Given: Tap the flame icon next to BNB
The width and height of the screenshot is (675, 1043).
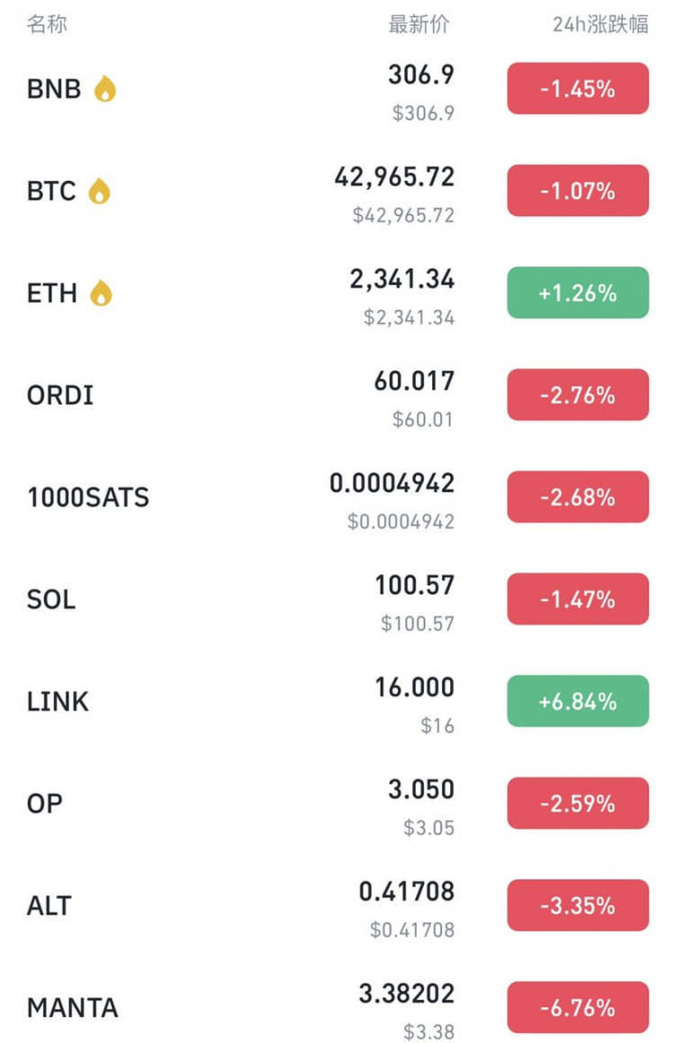Looking at the screenshot, I should pyautogui.click(x=104, y=88).
